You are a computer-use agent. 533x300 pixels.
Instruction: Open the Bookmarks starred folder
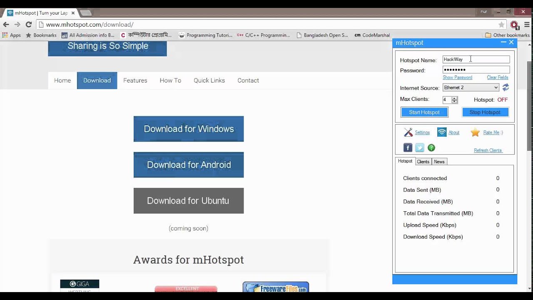coord(41,35)
